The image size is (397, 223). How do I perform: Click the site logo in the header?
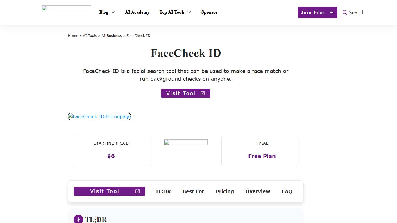click(66, 8)
